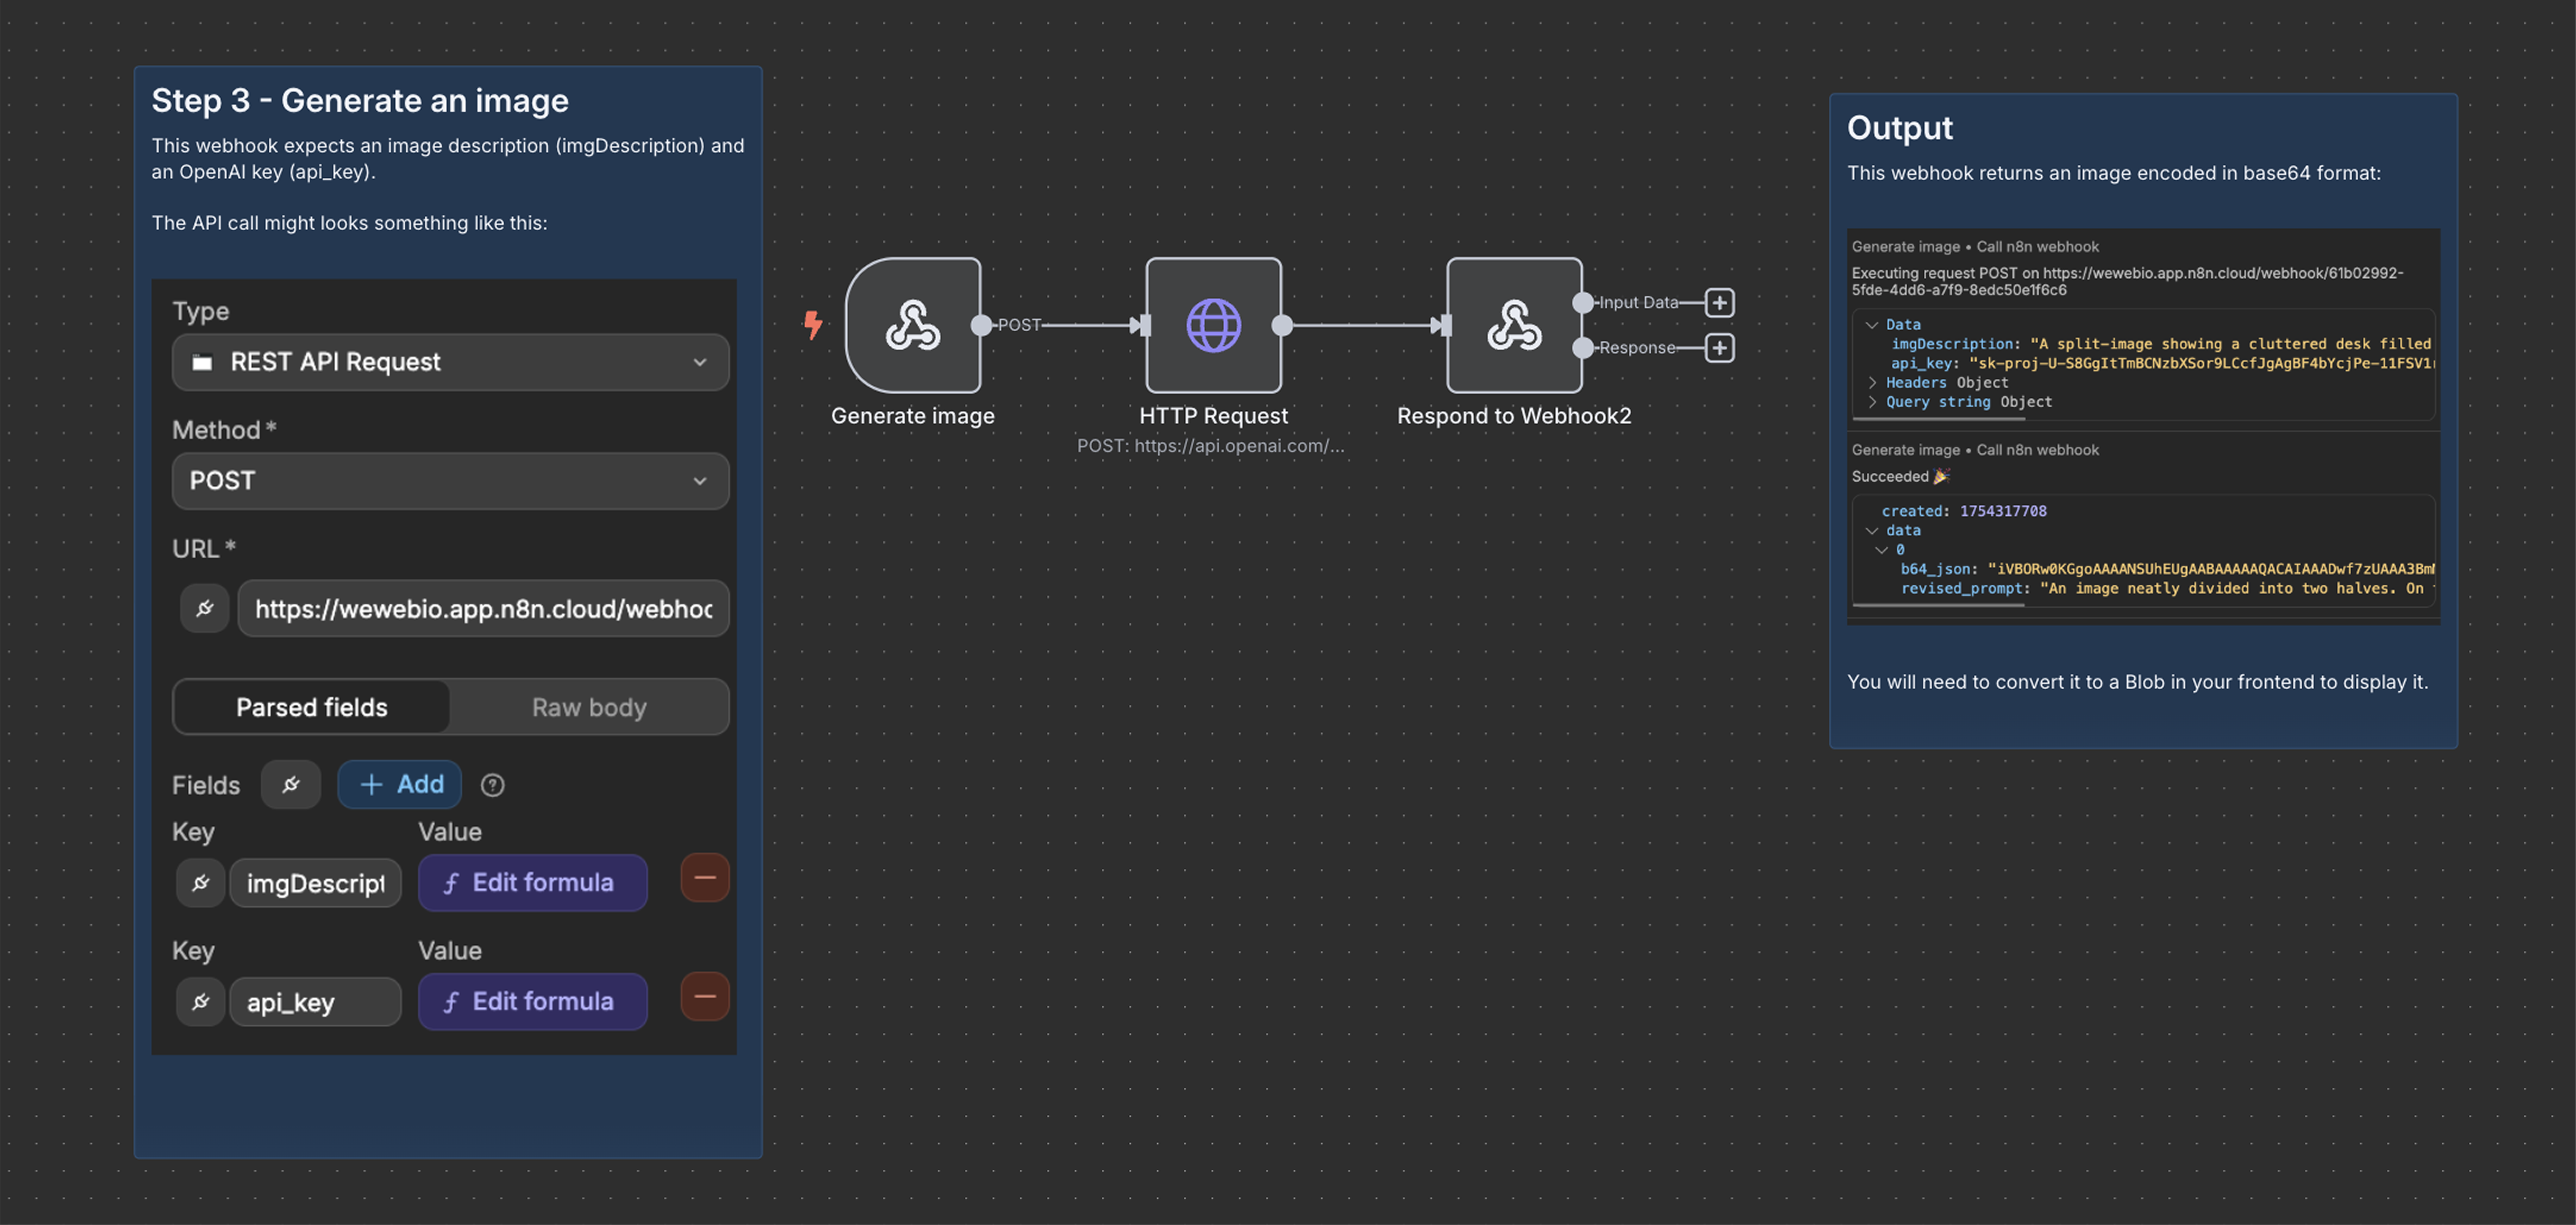Click plug icon beside imgDescription key
The width and height of the screenshot is (2576, 1225).
200,882
